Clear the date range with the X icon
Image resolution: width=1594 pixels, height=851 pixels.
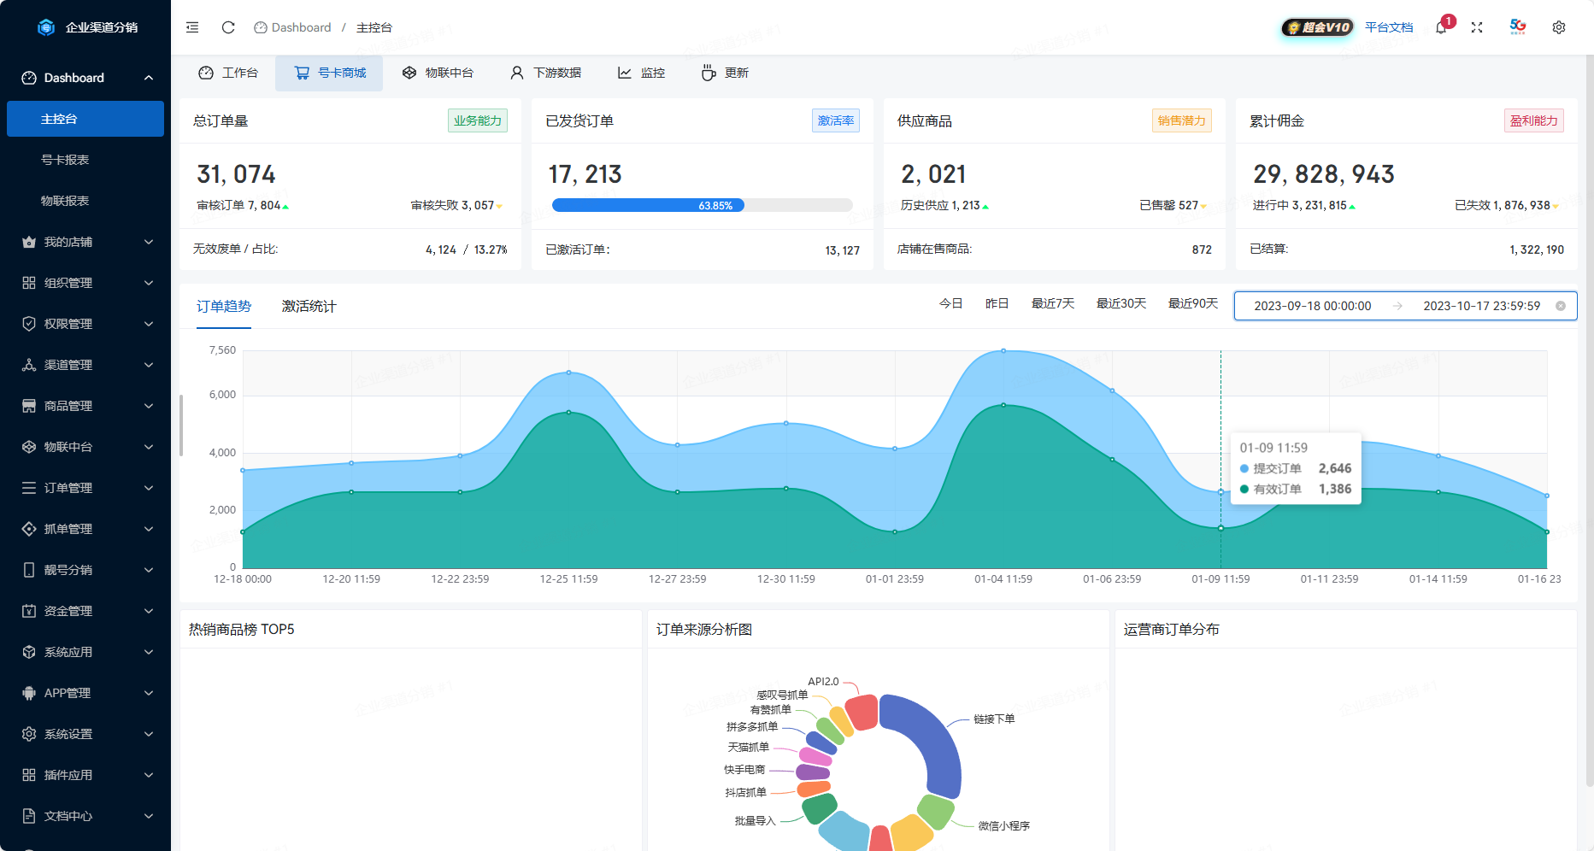point(1561,306)
